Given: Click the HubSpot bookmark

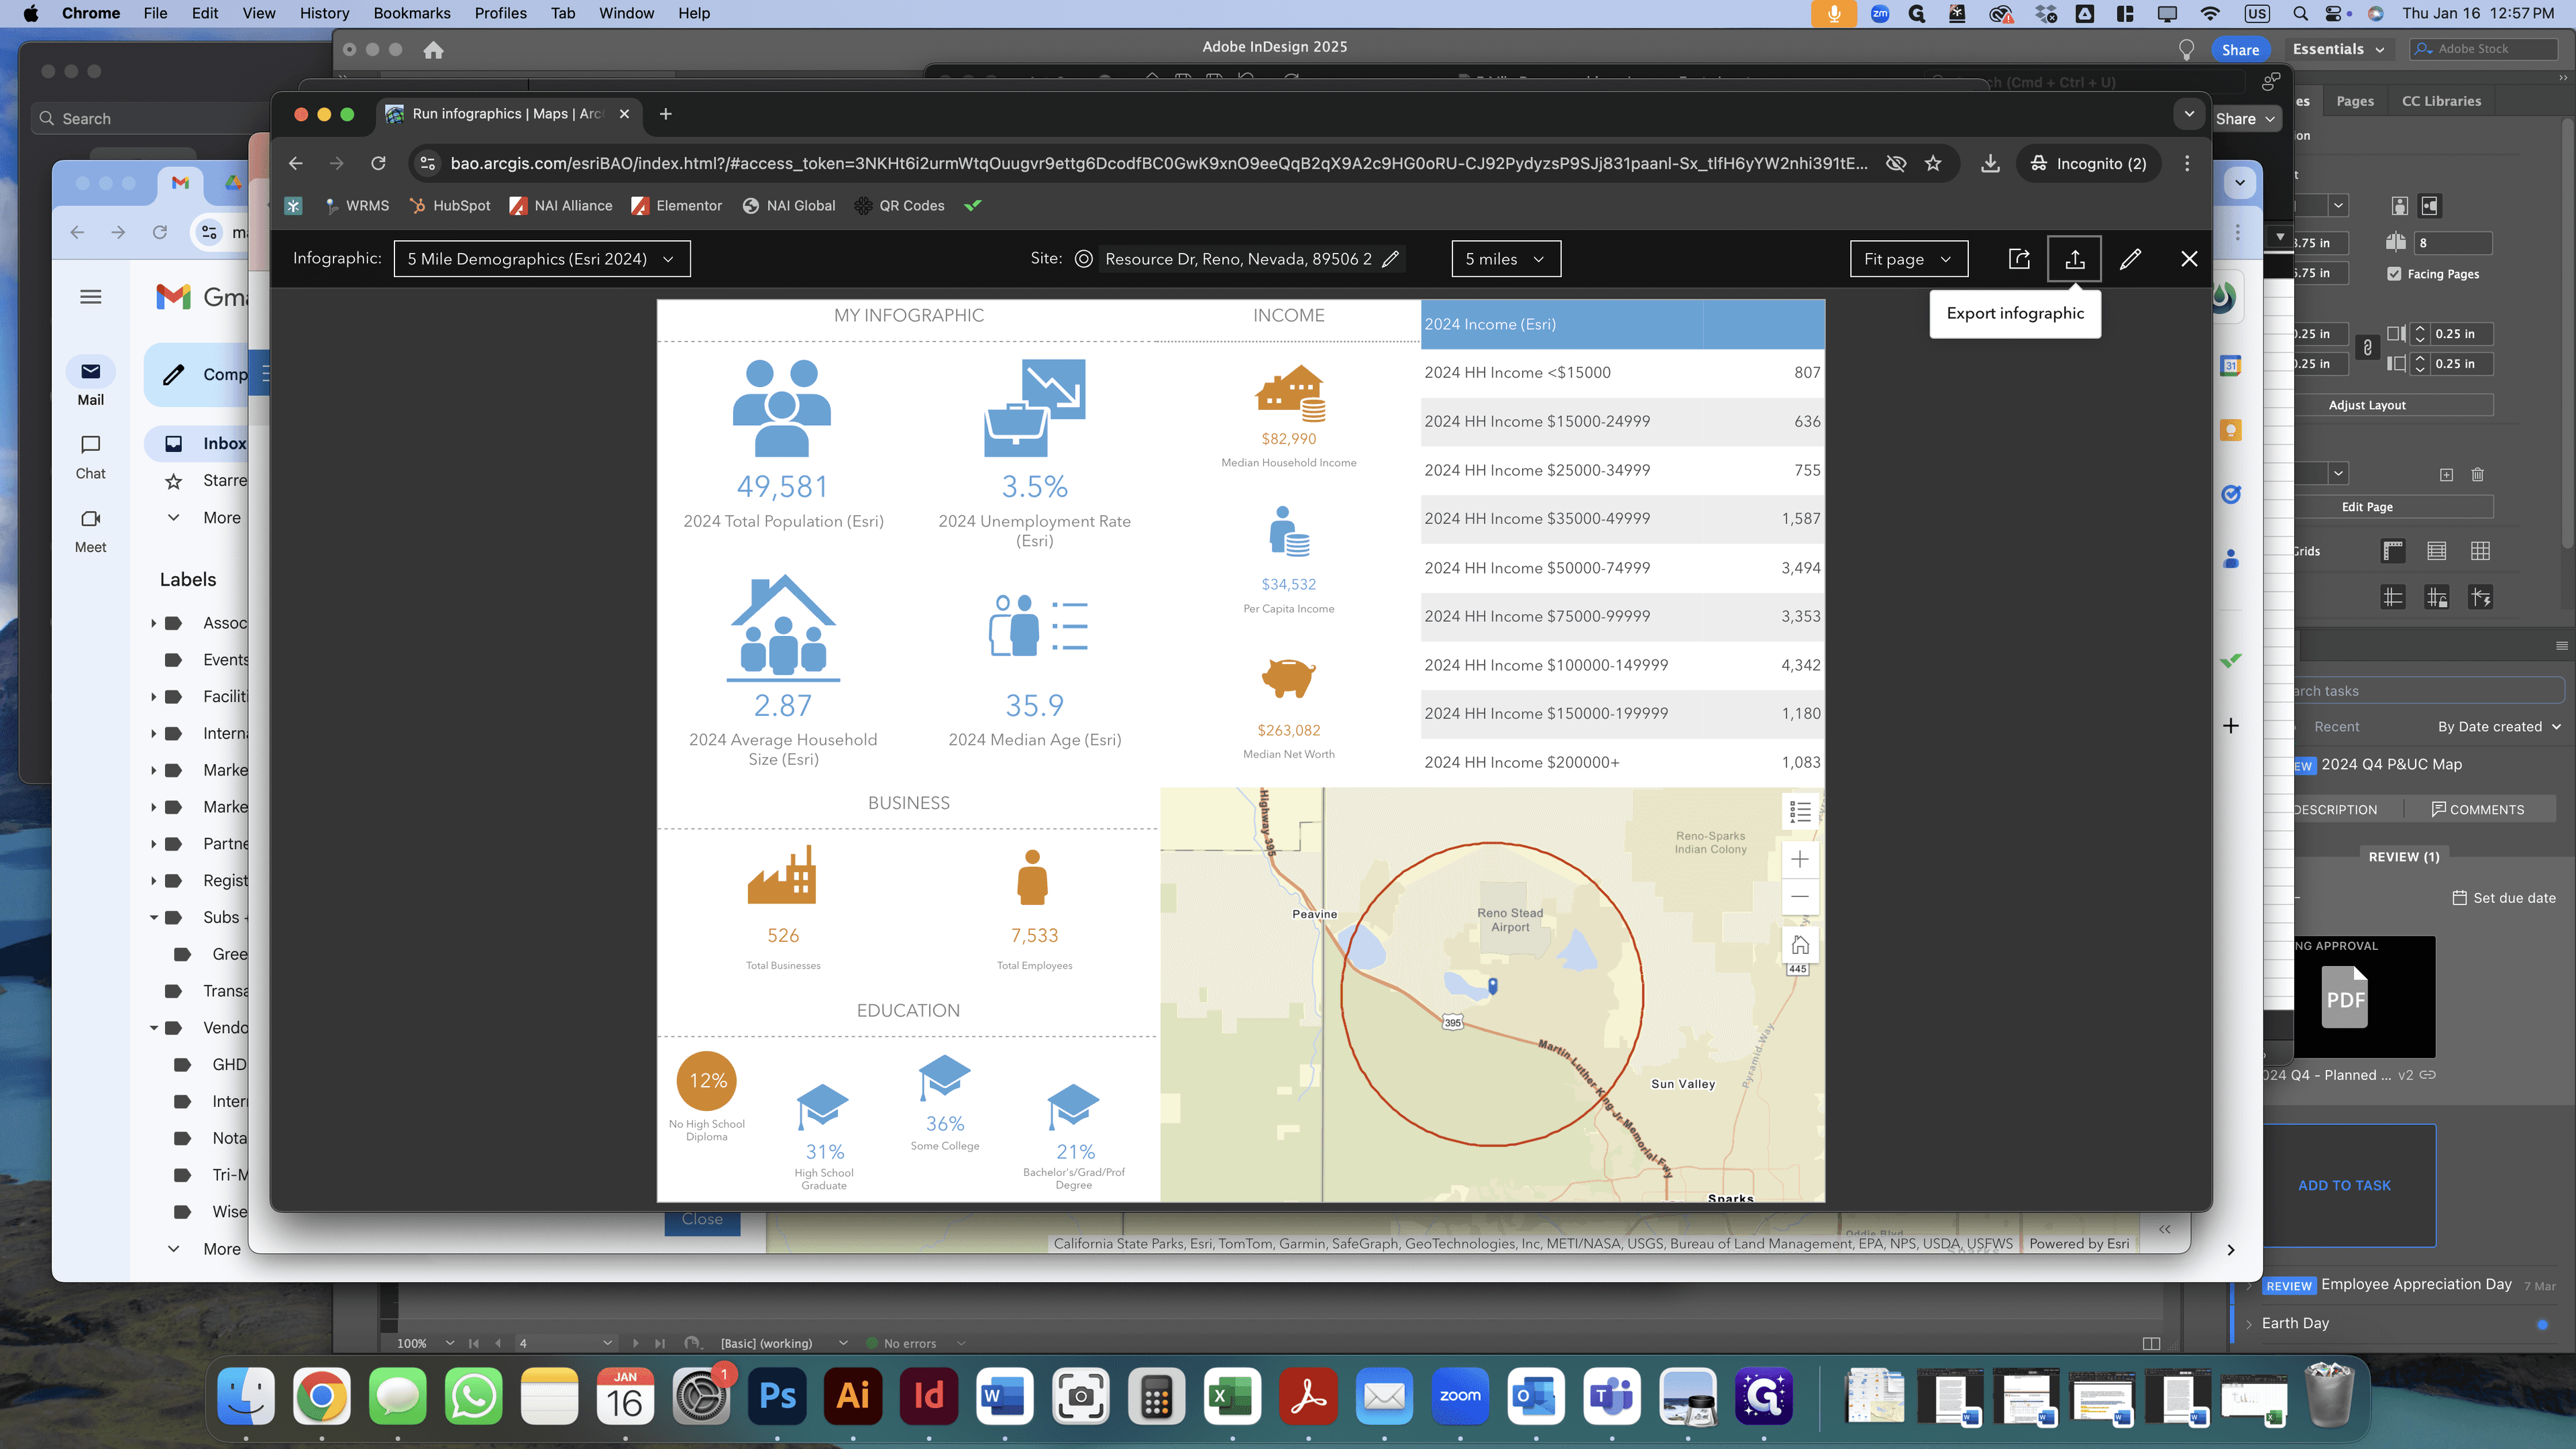Looking at the screenshot, I should tap(450, 205).
